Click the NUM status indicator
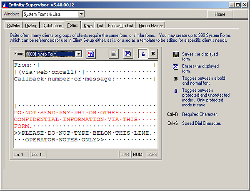This screenshot has width=250, height=191. (x=137, y=154)
